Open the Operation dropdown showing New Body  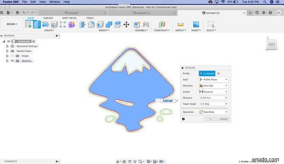pos(213,112)
